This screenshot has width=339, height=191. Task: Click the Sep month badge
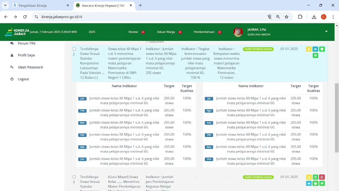[209, 123]
